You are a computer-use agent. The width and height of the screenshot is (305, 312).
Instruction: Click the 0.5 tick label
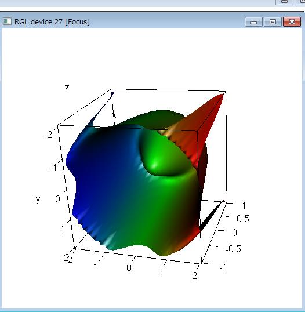pyautogui.click(x=243, y=219)
